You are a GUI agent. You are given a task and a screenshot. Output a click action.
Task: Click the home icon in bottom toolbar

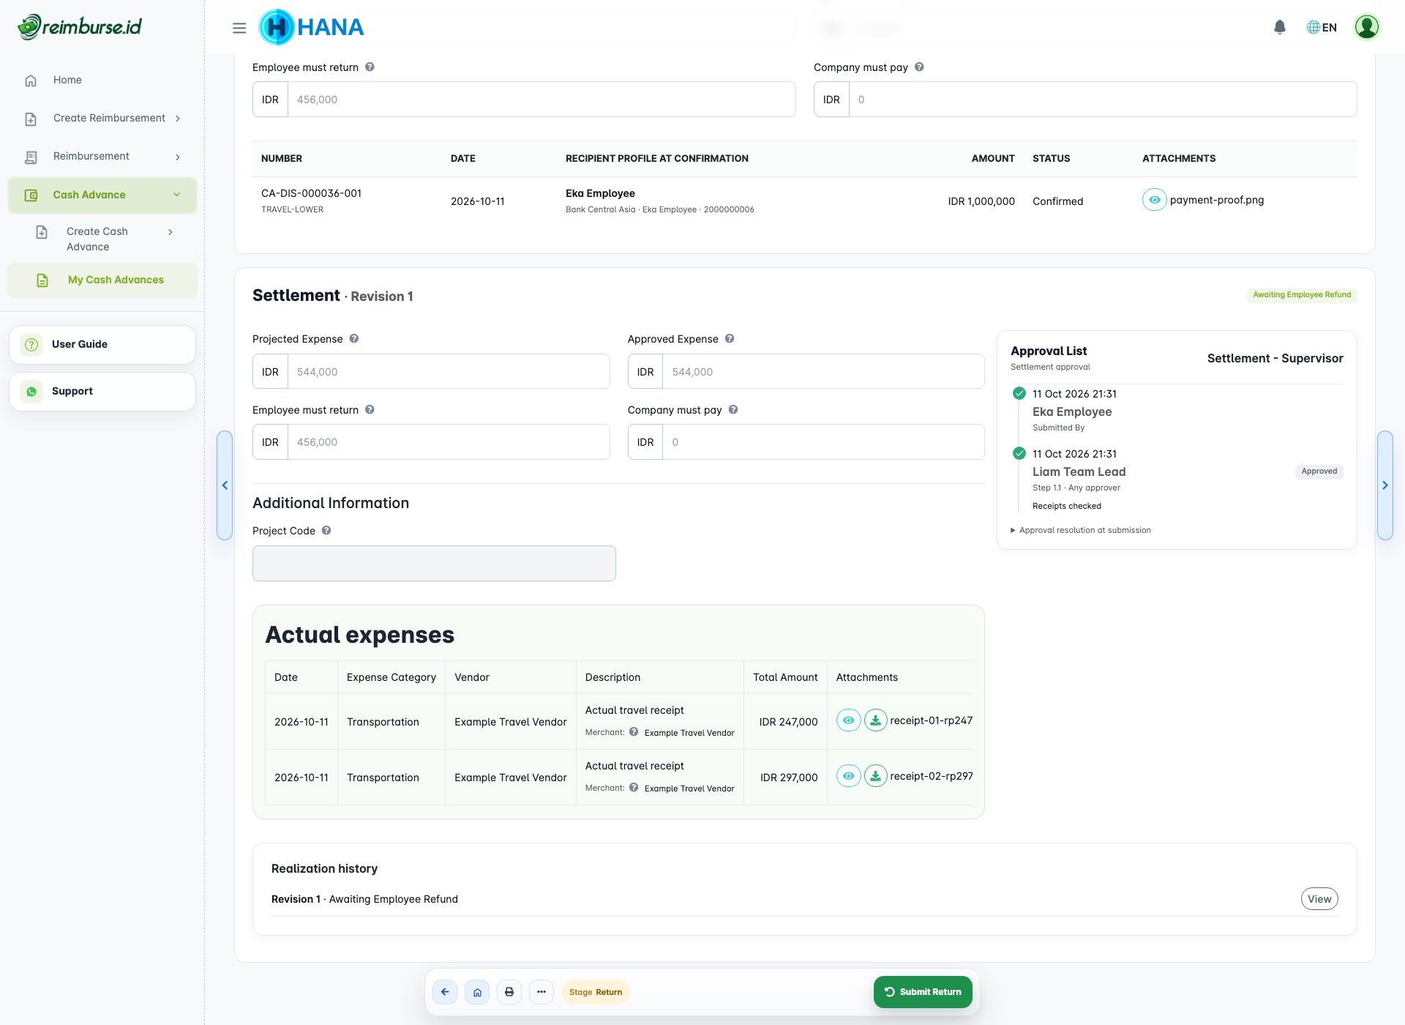point(477,992)
